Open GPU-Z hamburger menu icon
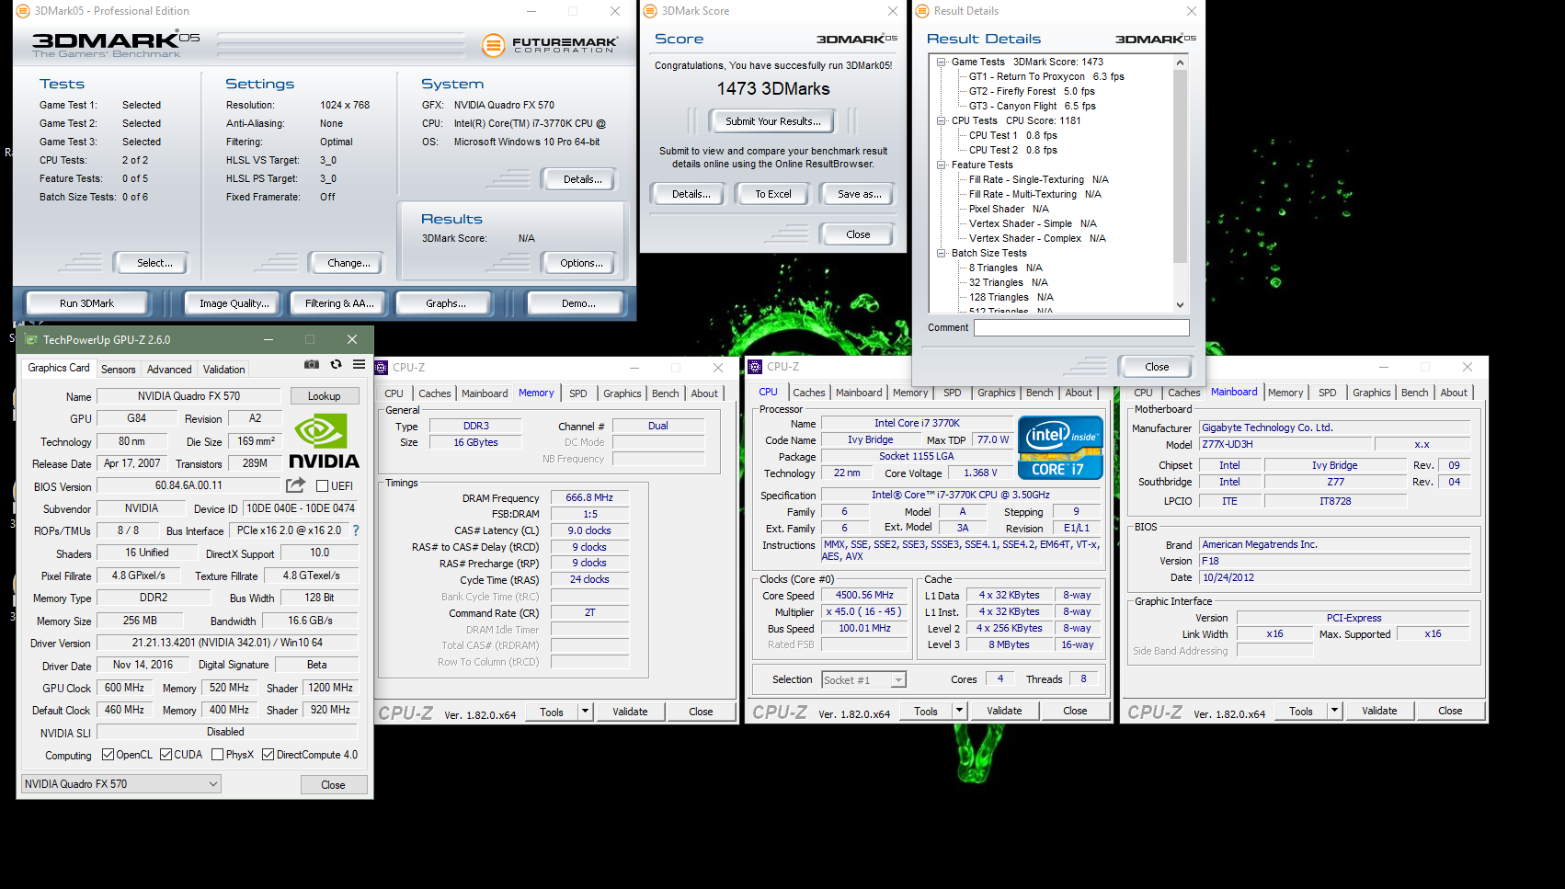Image resolution: width=1565 pixels, height=889 pixels. 359,365
